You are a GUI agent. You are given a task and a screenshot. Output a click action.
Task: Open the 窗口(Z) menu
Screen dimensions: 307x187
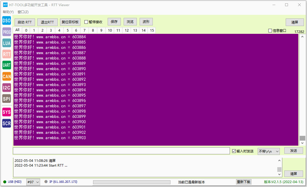23,12
